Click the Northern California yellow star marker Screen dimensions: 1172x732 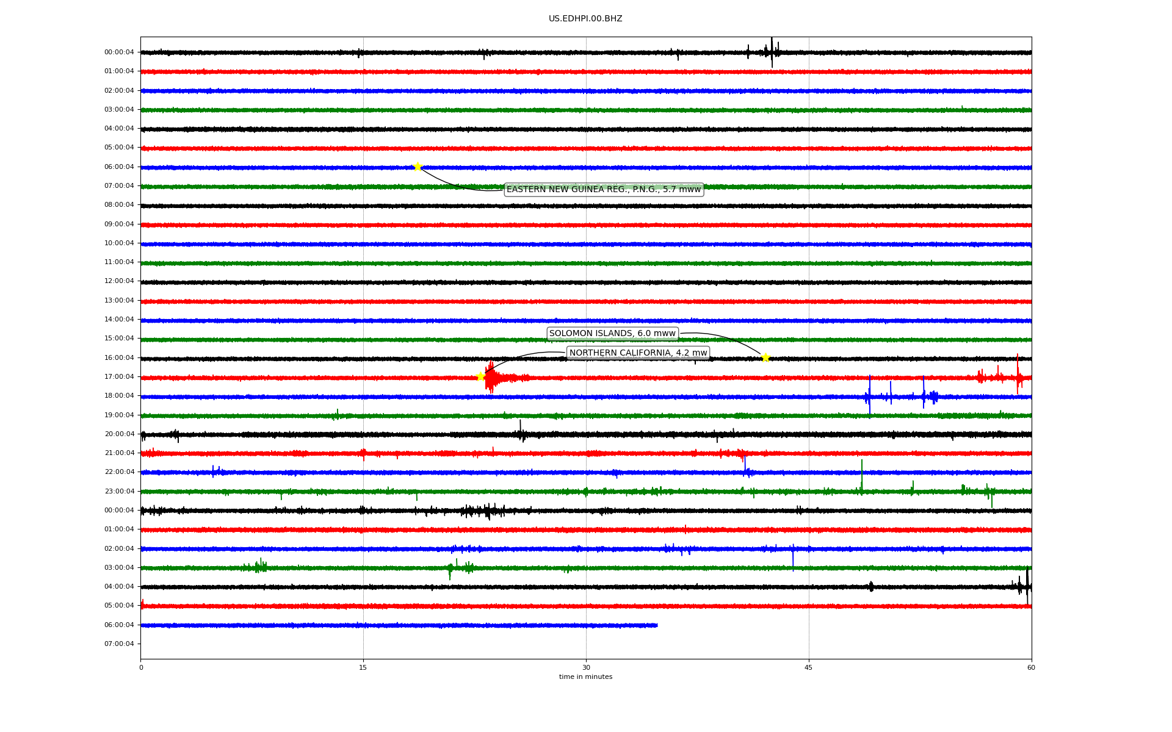tap(480, 376)
